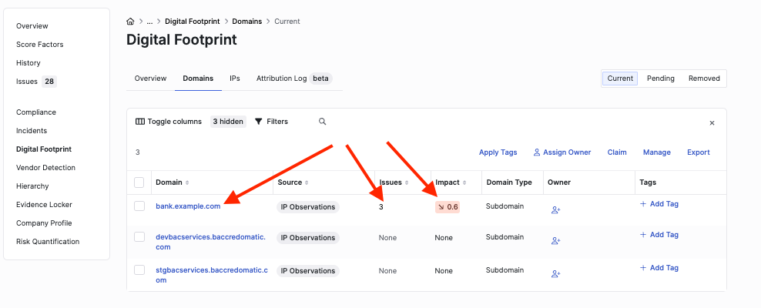Click the 0.6 impact badge
This screenshot has width=761, height=308.
coord(448,207)
